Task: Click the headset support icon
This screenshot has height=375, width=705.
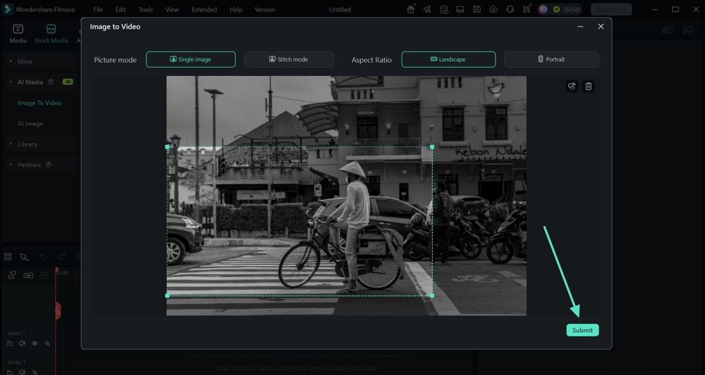Action: point(510,9)
